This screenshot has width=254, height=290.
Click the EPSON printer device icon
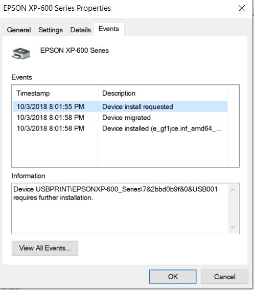pos(21,53)
